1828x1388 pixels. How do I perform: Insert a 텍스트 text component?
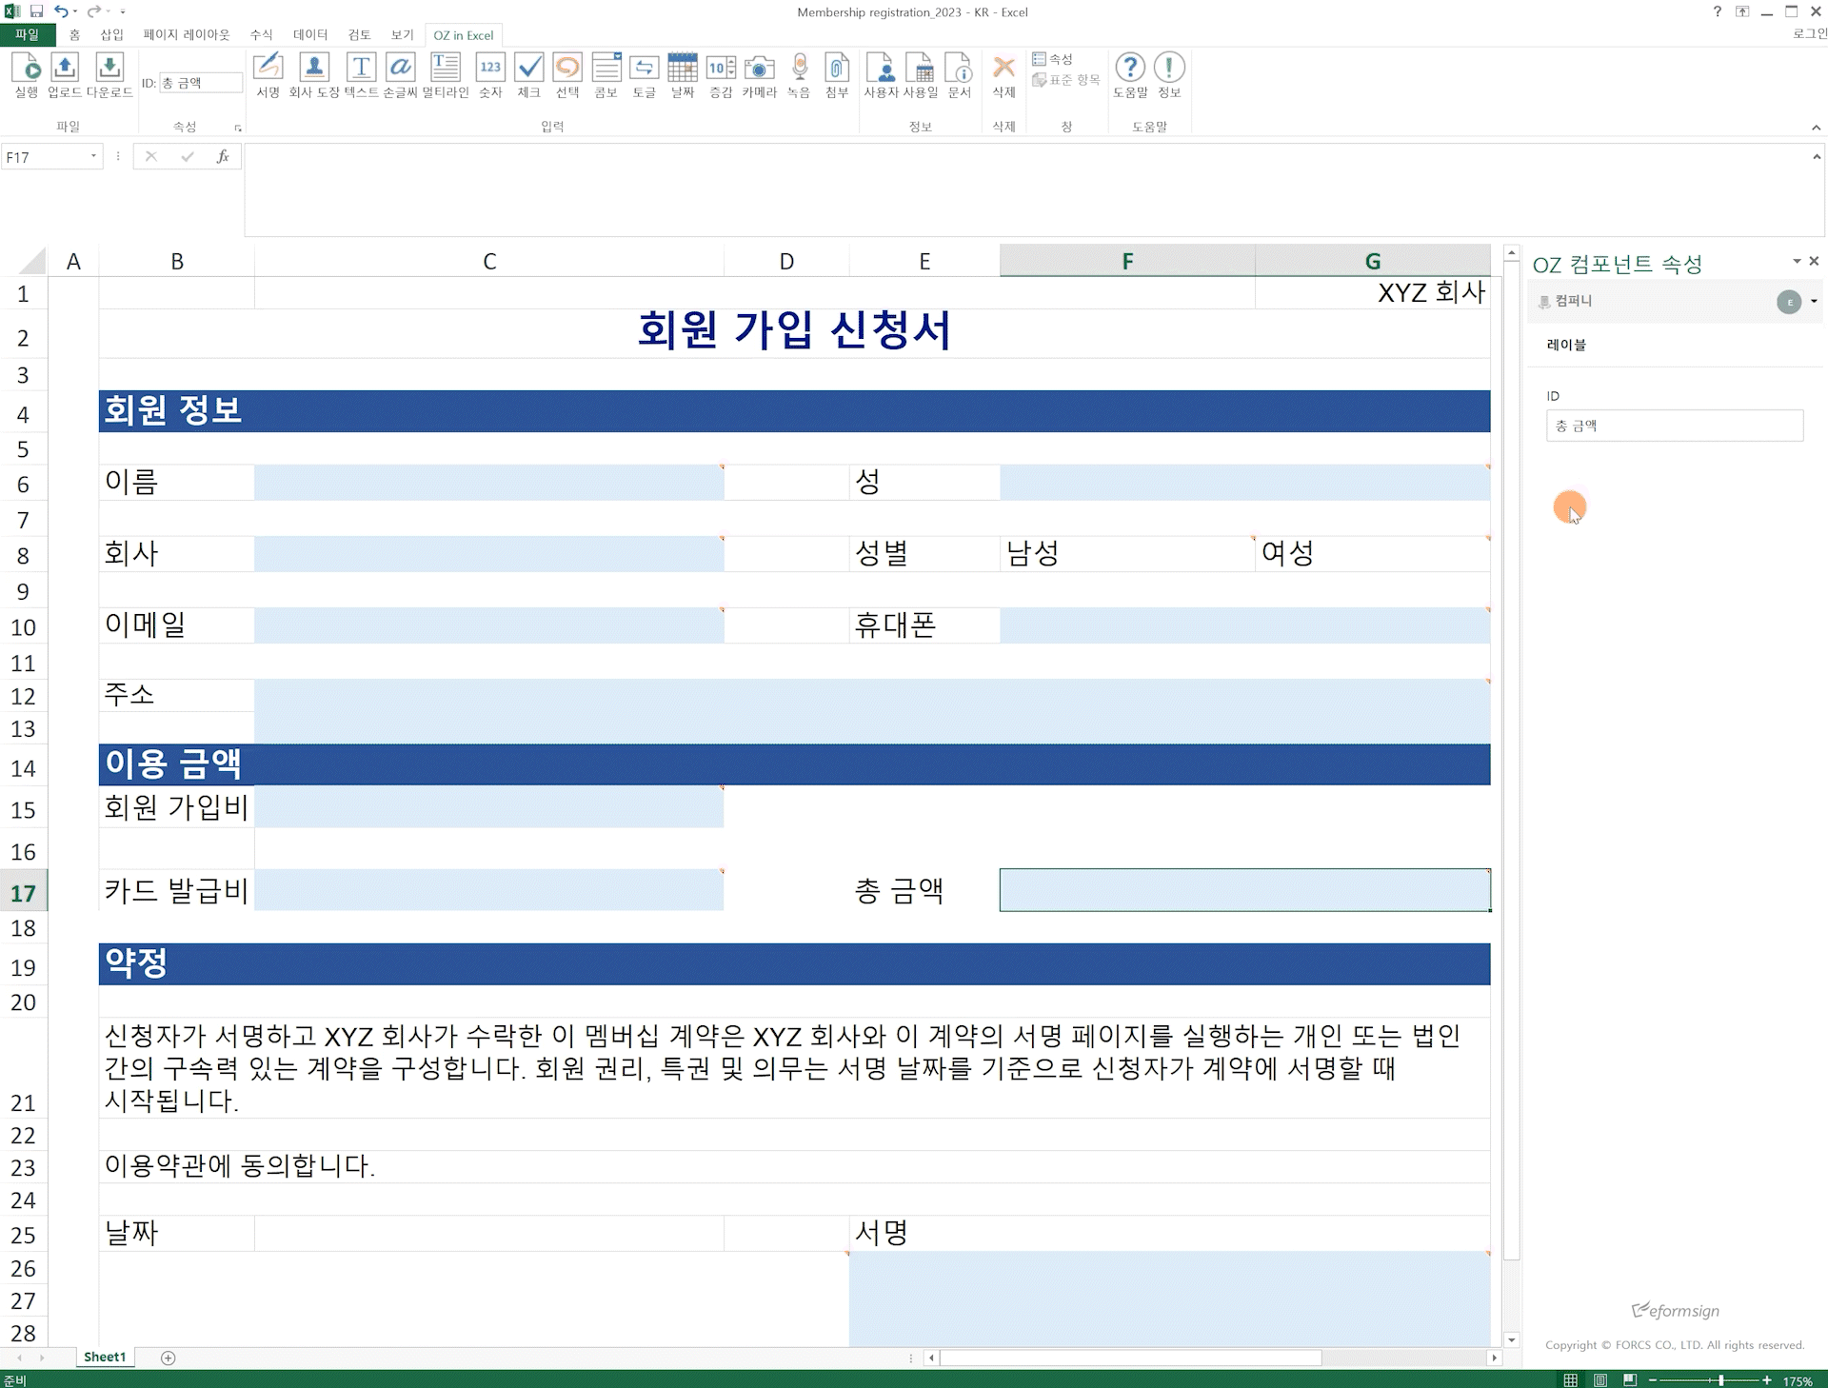click(361, 75)
